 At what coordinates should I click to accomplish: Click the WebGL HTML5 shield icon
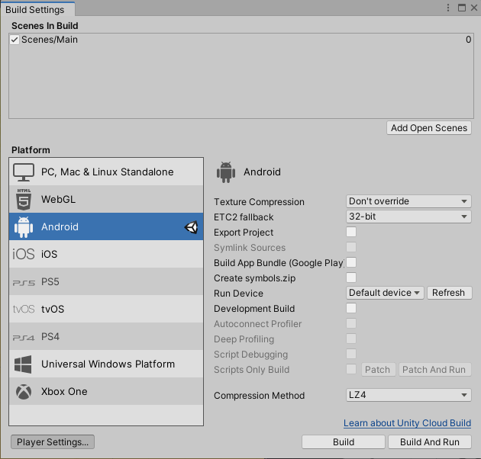(x=24, y=200)
